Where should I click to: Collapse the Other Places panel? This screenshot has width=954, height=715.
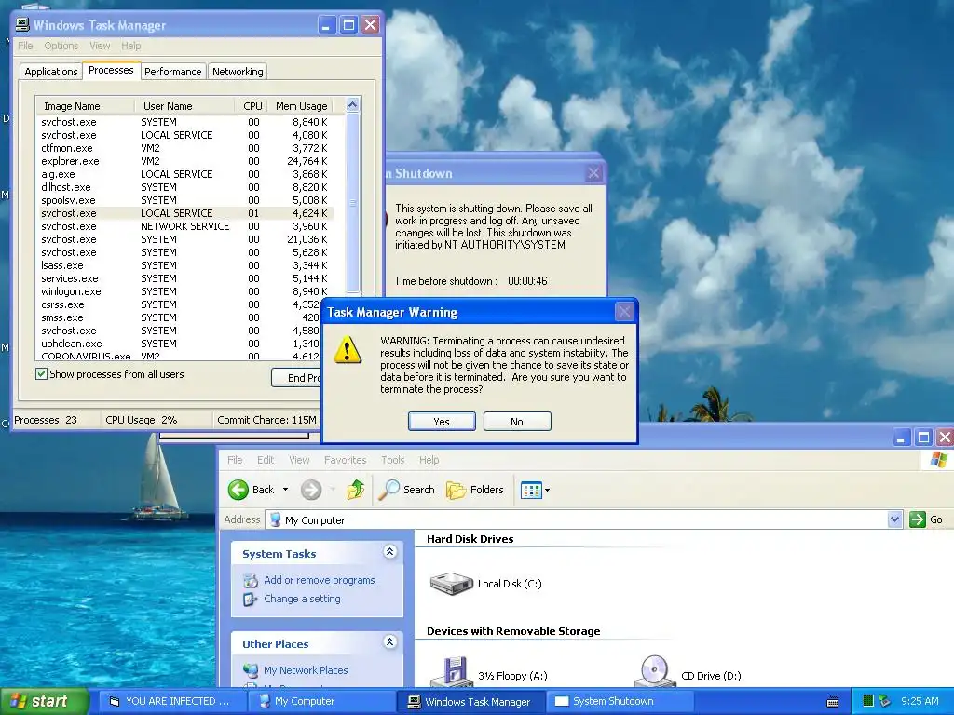(x=390, y=641)
